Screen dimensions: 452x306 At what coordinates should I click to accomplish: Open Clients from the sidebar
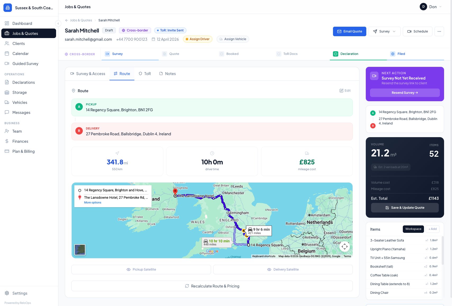point(19,43)
